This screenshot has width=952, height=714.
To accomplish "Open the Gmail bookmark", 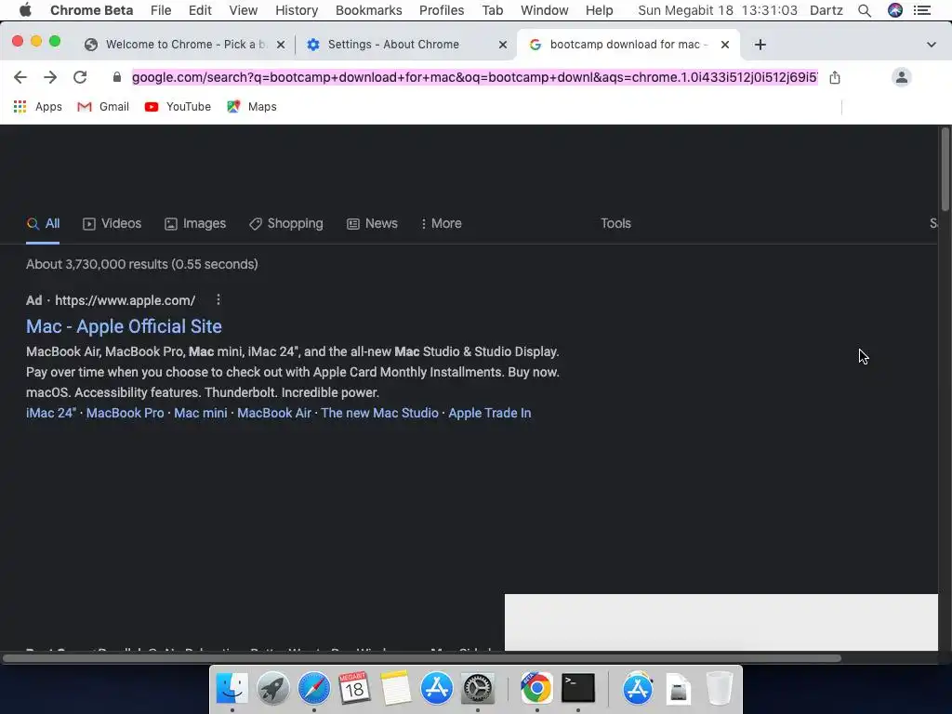I will [103, 107].
